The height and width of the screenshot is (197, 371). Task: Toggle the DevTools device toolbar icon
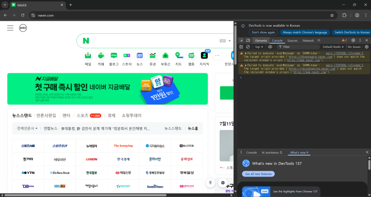pyautogui.click(x=248, y=40)
